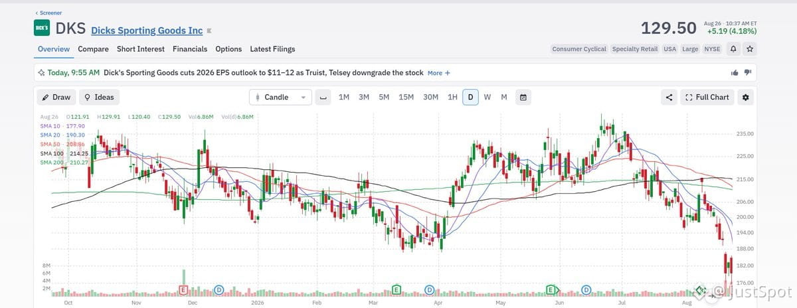The image size is (797, 308).
Task: Open the Candle chart type dropdown
Action: (x=280, y=97)
